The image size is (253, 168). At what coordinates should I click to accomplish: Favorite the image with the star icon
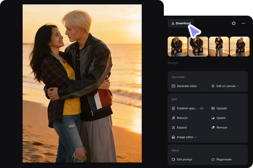[x=234, y=23]
